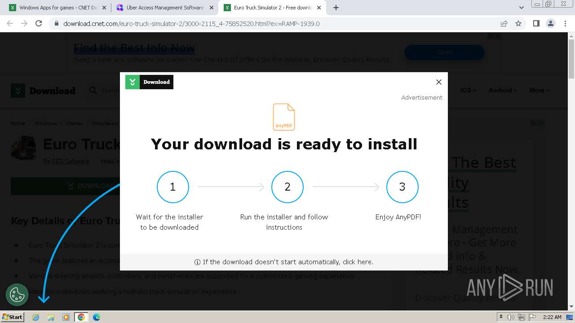Viewport: 575px width, 323px height.
Task: Open the Games breadcrumb link
Action: 74,123
